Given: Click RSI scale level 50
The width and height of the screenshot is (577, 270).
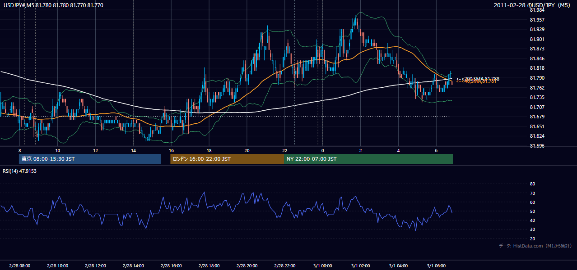Looking at the screenshot, I should pyautogui.click(x=532, y=211).
